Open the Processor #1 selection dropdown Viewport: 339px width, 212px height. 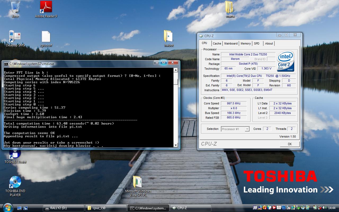tap(235, 129)
